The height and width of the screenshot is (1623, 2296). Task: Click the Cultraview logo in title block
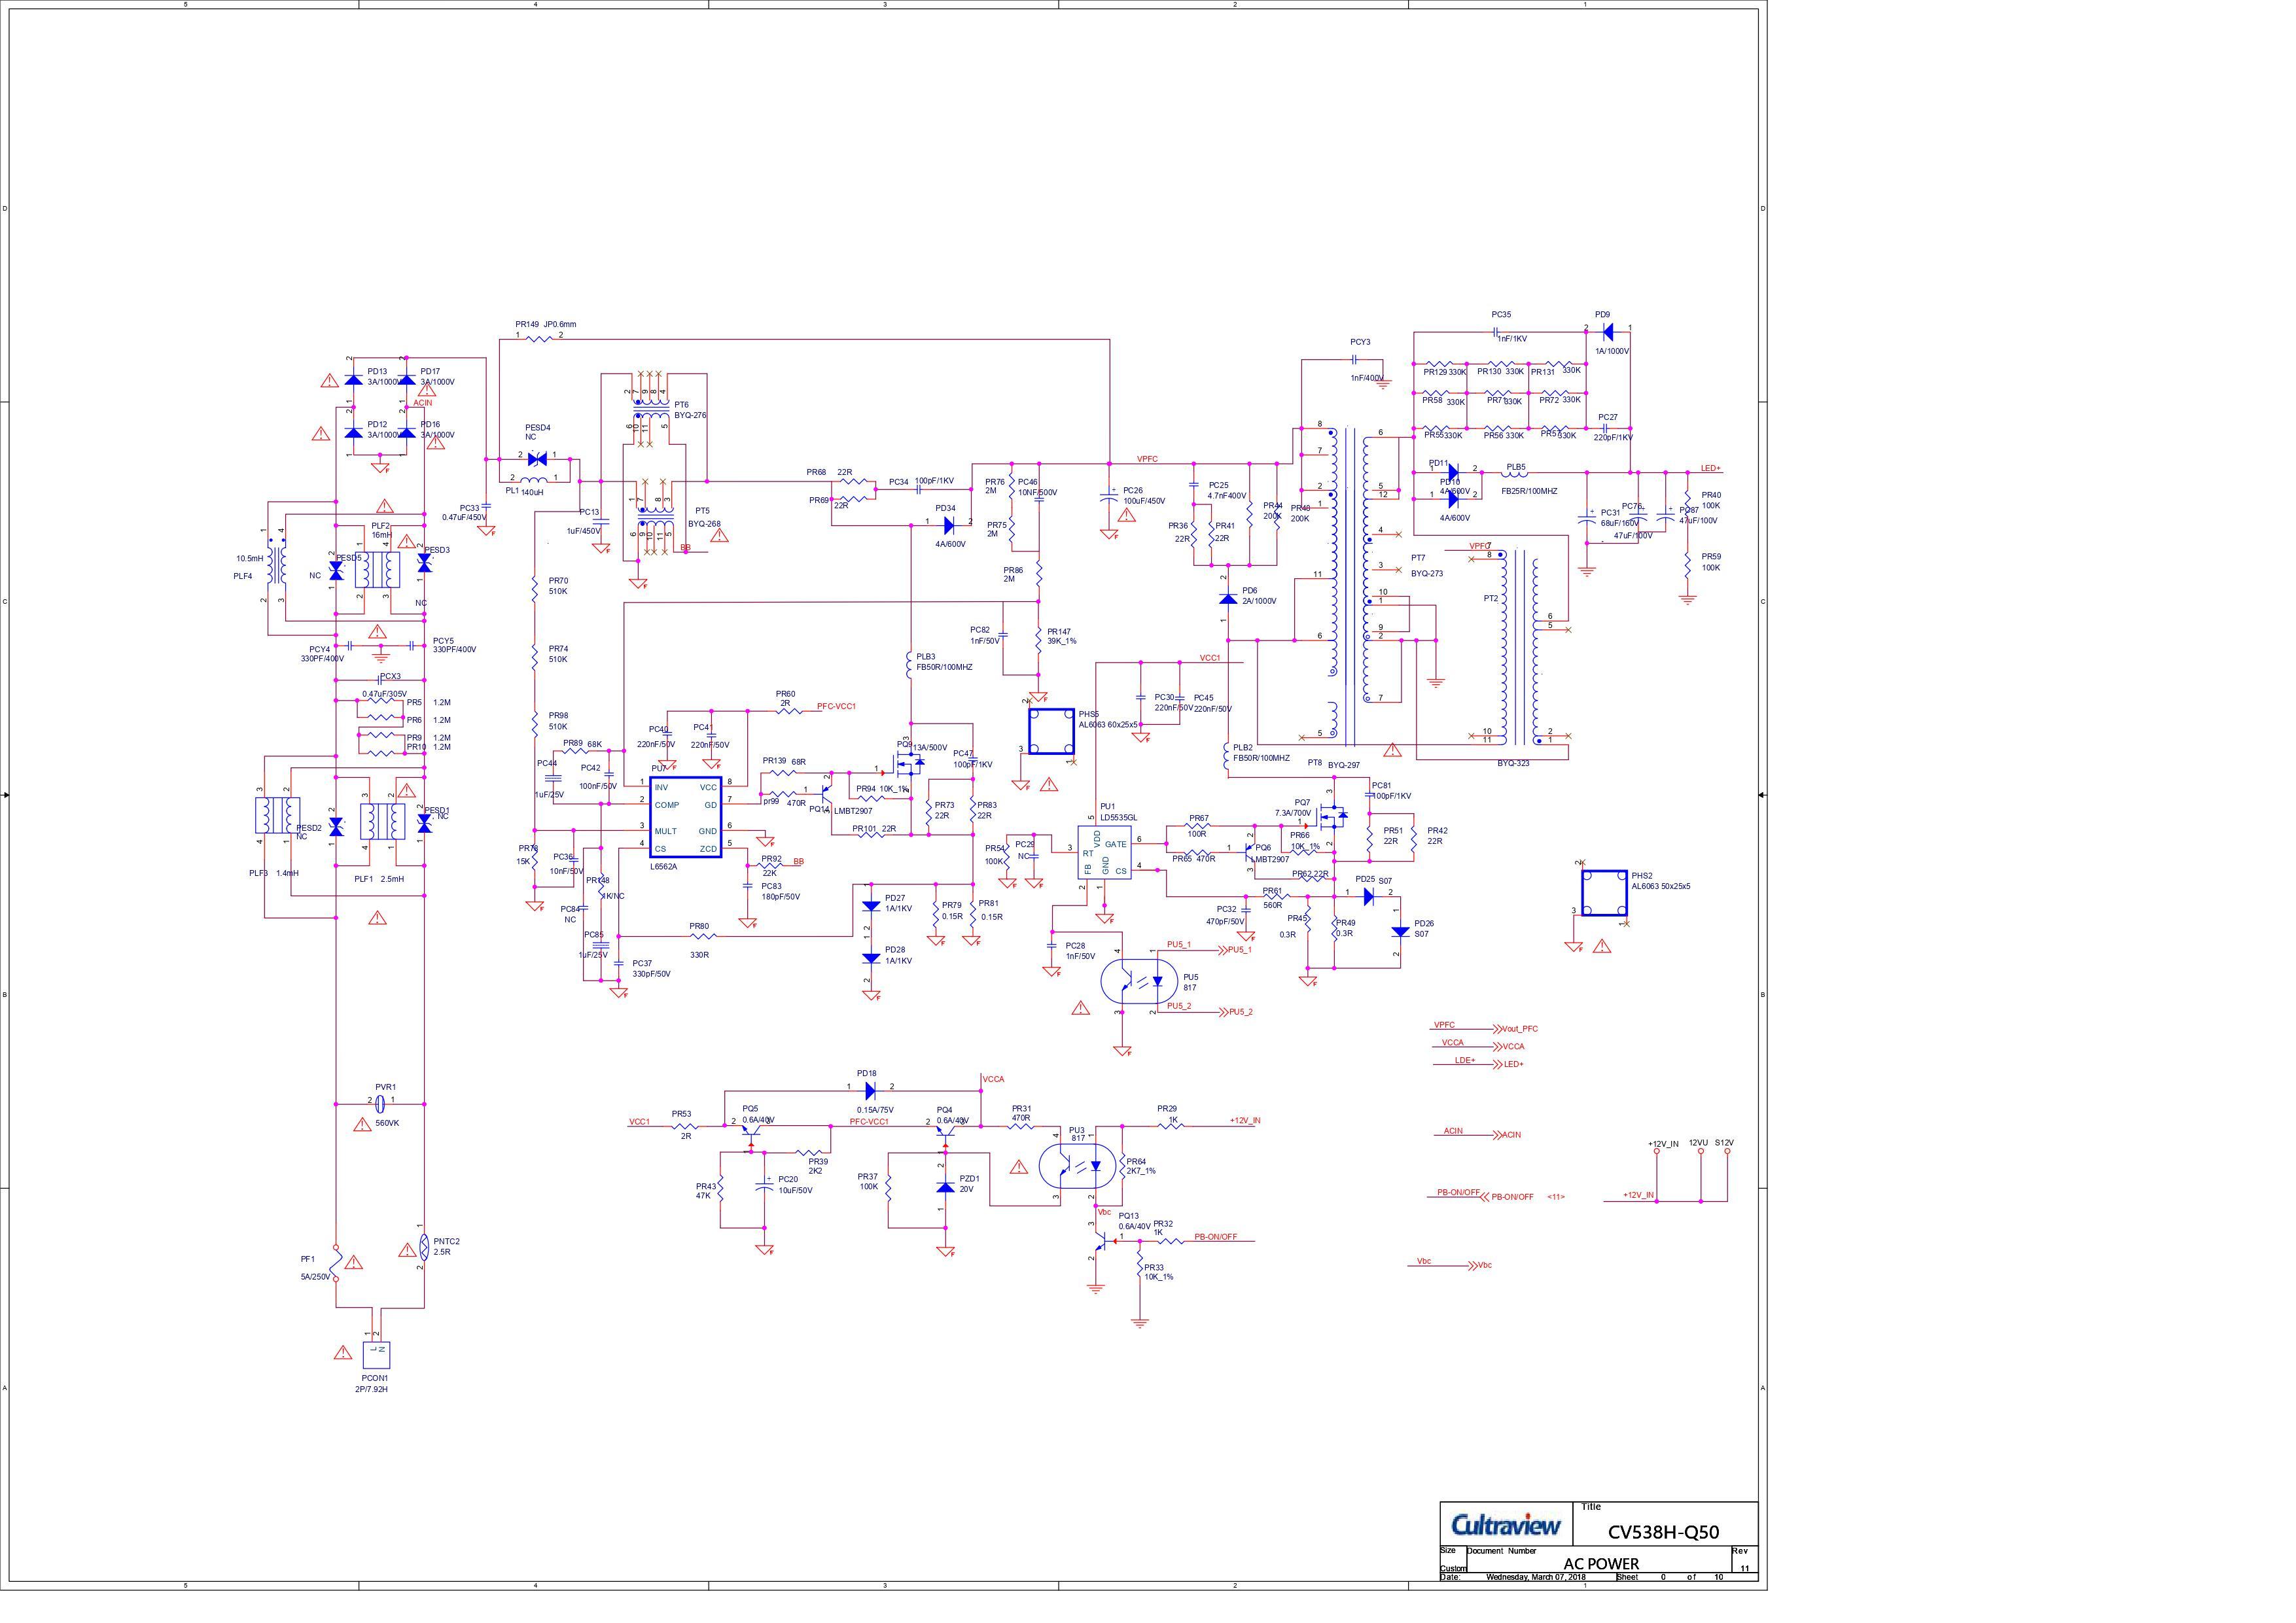click(1506, 1526)
